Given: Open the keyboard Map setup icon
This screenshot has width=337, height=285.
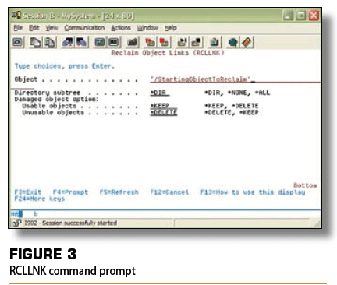Looking at the screenshot, I should pyautogui.click(x=132, y=42).
